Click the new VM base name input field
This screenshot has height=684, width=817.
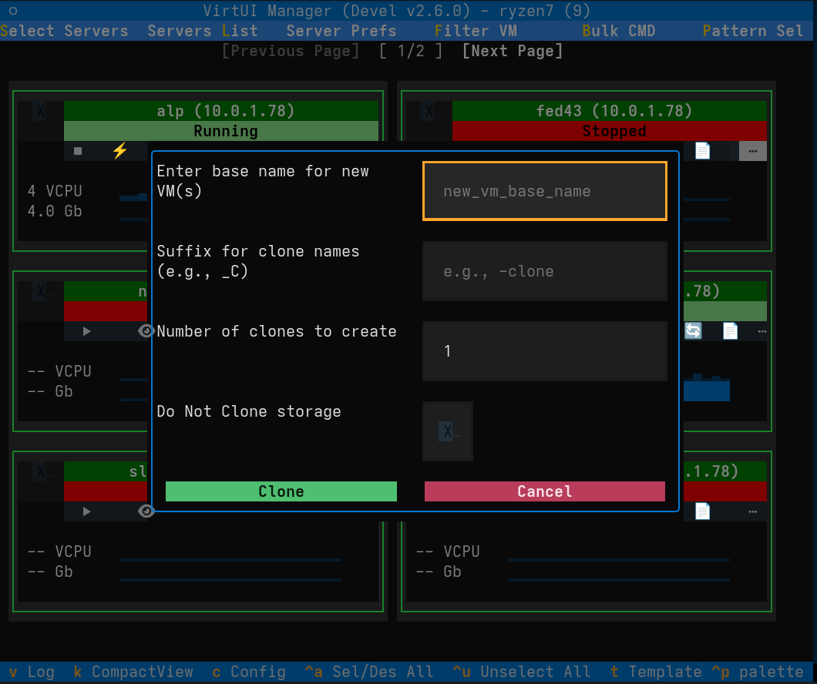coord(544,190)
